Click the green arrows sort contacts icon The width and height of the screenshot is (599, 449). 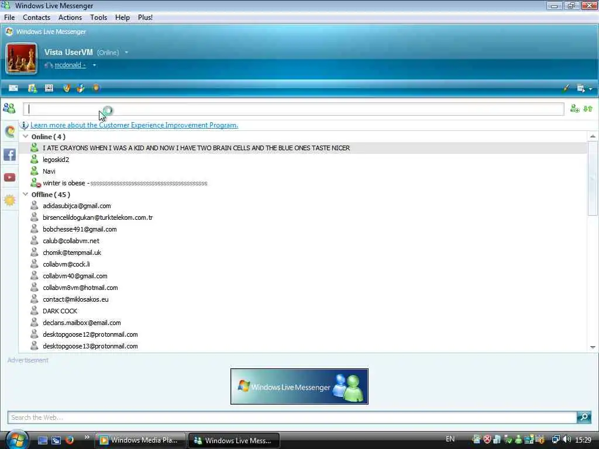588,109
